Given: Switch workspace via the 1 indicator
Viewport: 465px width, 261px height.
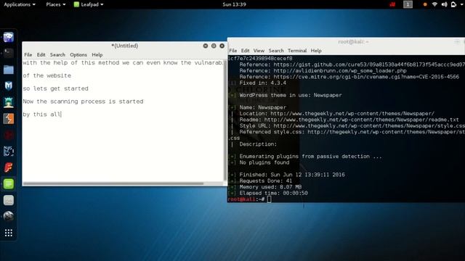Looking at the screenshot, I should coord(408,4).
